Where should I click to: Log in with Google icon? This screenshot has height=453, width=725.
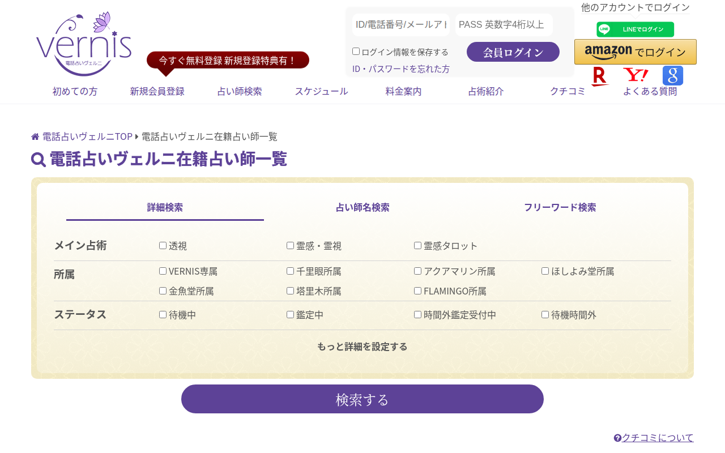[673, 75]
